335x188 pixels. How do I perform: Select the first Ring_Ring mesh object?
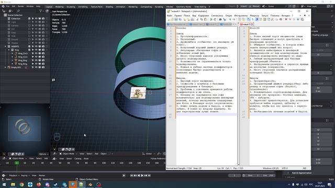pos(23,61)
